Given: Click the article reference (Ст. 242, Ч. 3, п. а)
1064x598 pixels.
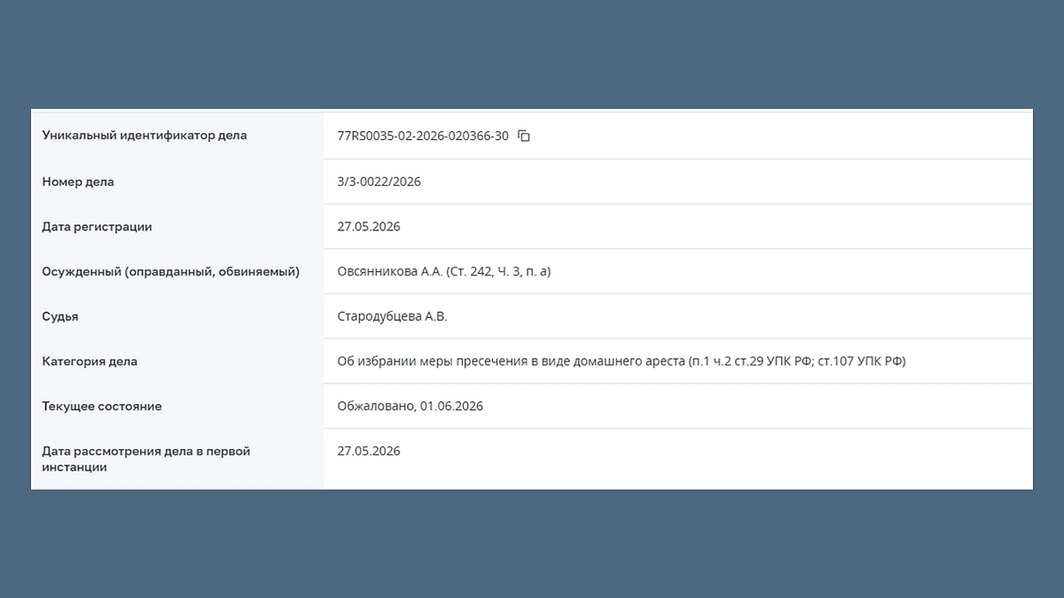Looking at the screenshot, I should click(498, 272).
